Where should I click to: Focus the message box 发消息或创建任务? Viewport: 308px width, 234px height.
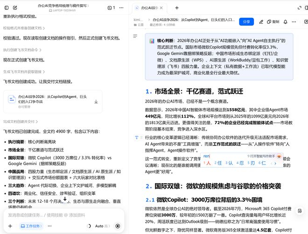[x=64, y=215]
